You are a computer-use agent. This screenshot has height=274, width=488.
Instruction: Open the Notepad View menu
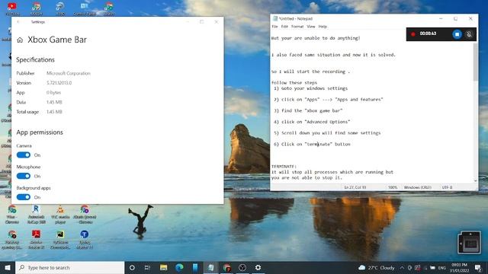click(311, 27)
